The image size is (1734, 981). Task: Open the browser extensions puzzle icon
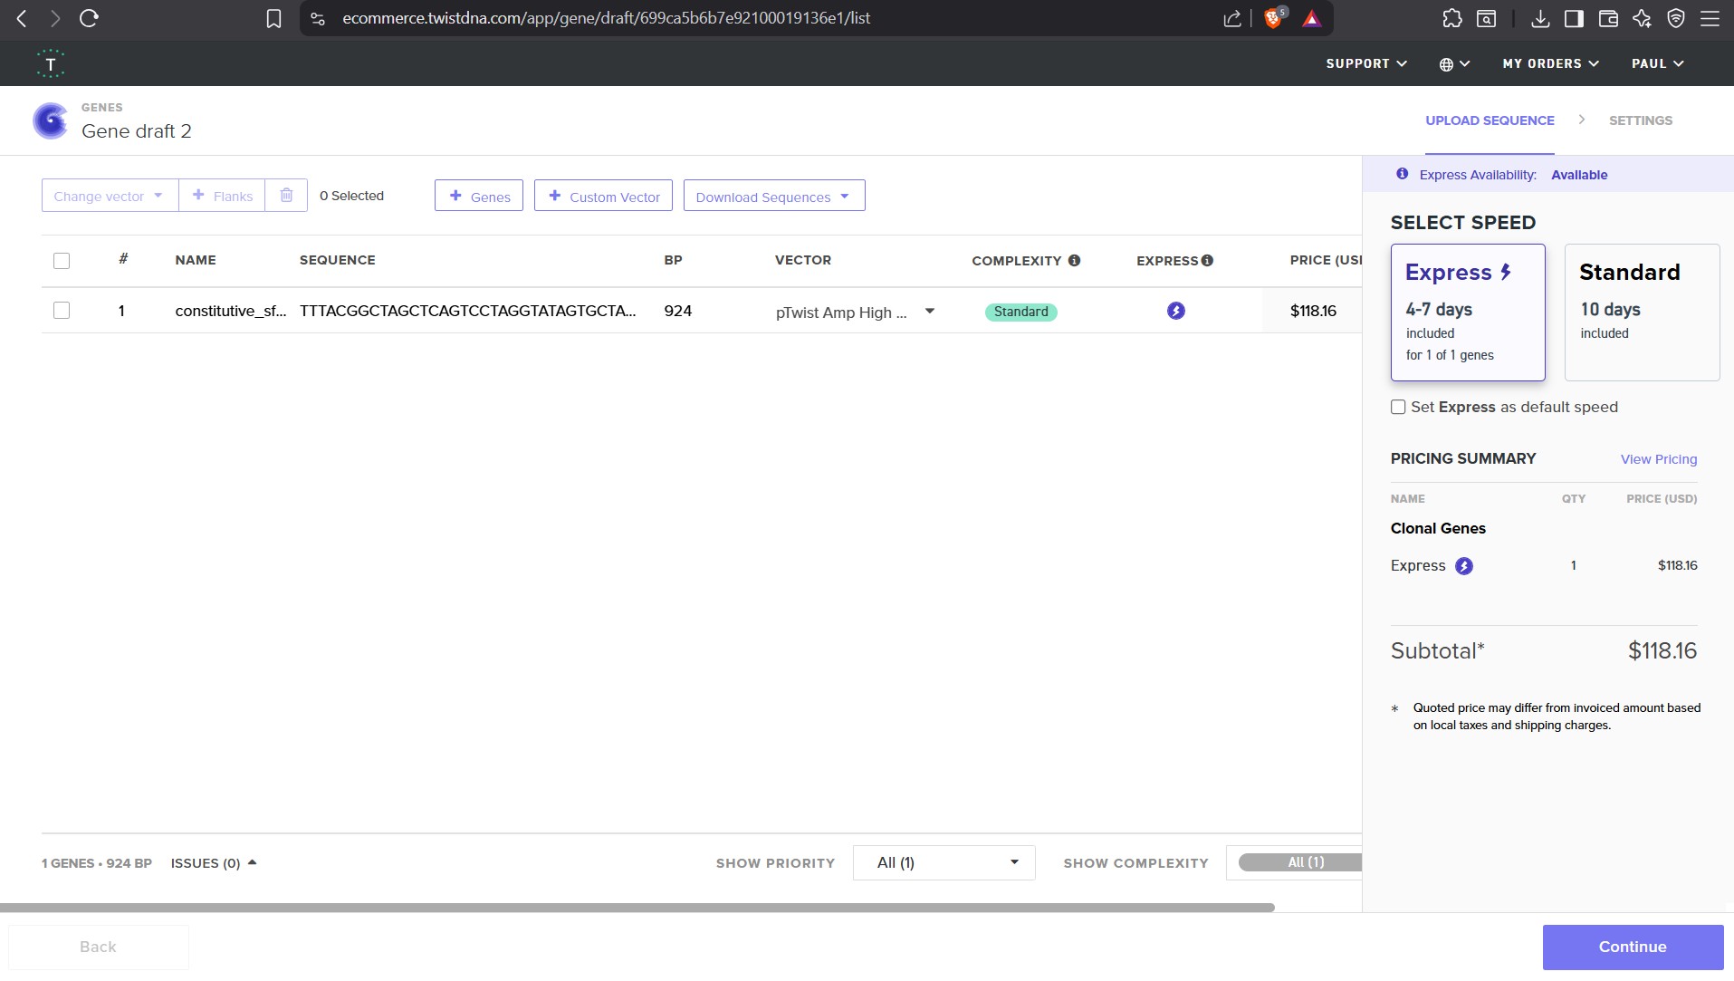(1452, 18)
